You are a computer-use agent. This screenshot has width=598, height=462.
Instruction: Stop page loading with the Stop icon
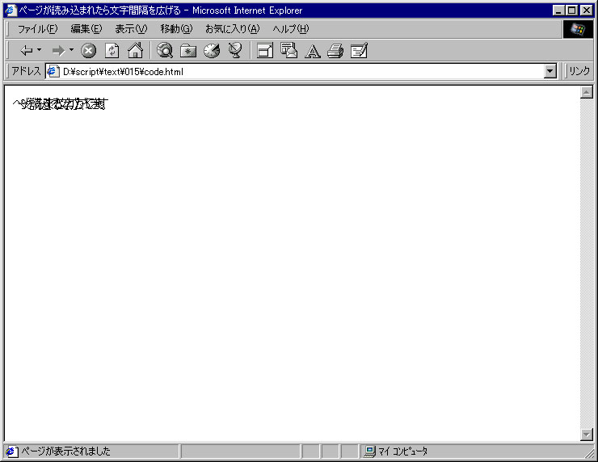88,50
